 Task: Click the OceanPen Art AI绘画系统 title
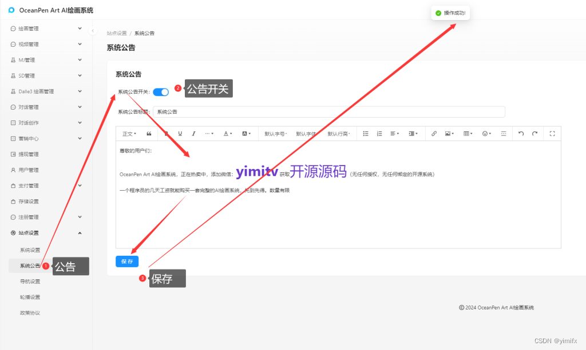(56, 10)
